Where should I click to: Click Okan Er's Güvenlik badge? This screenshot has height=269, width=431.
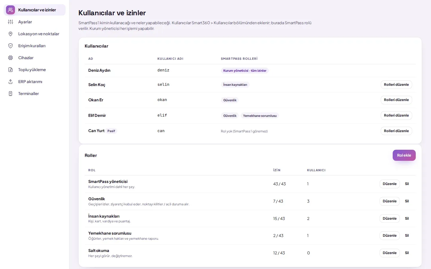[230, 100]
